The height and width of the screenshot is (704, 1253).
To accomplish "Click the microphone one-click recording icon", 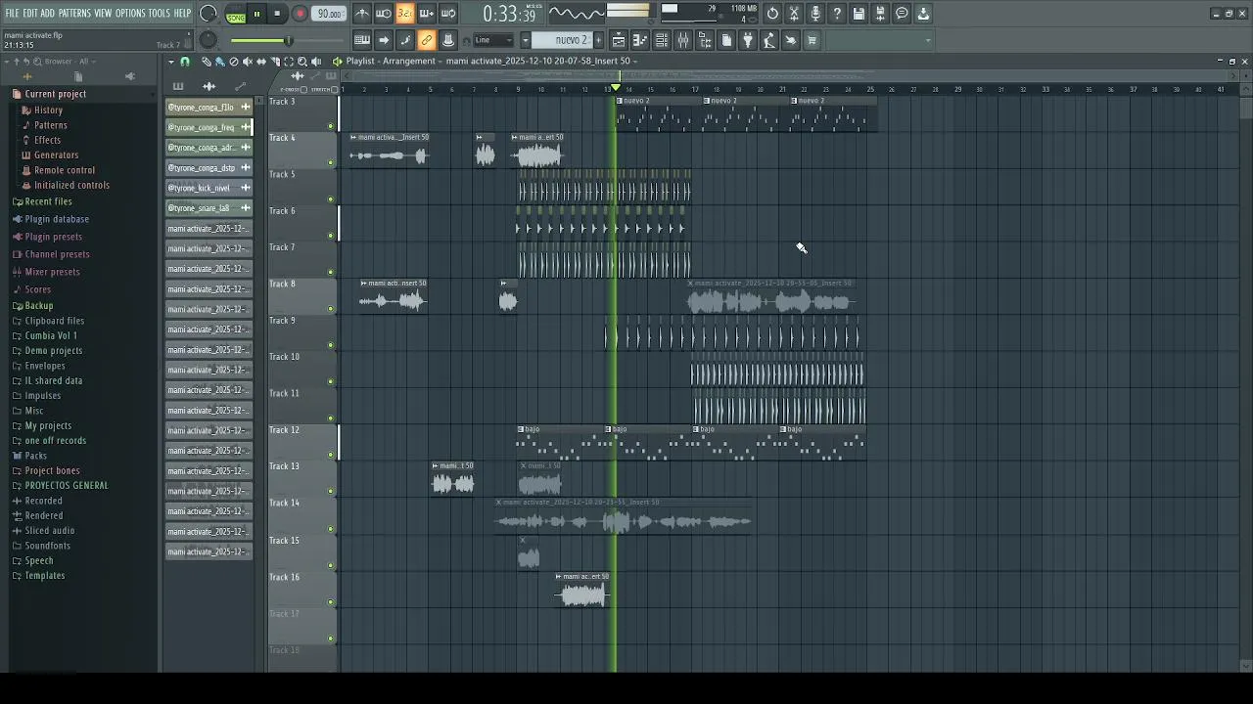I will pos(815,14).
